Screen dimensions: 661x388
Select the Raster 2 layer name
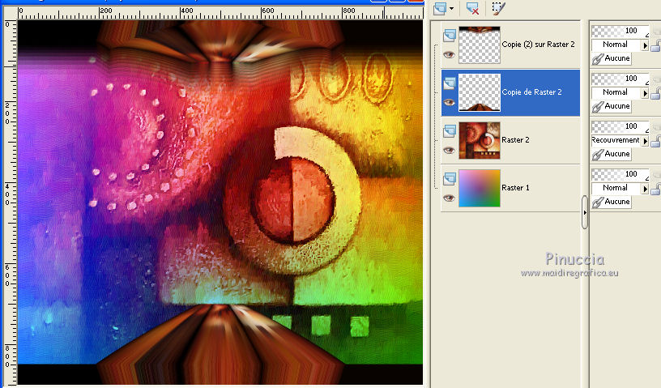(515, 139)
